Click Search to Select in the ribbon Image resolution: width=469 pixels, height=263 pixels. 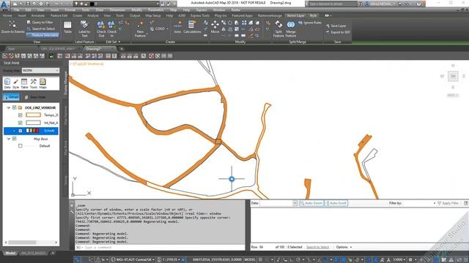point(41,28)
